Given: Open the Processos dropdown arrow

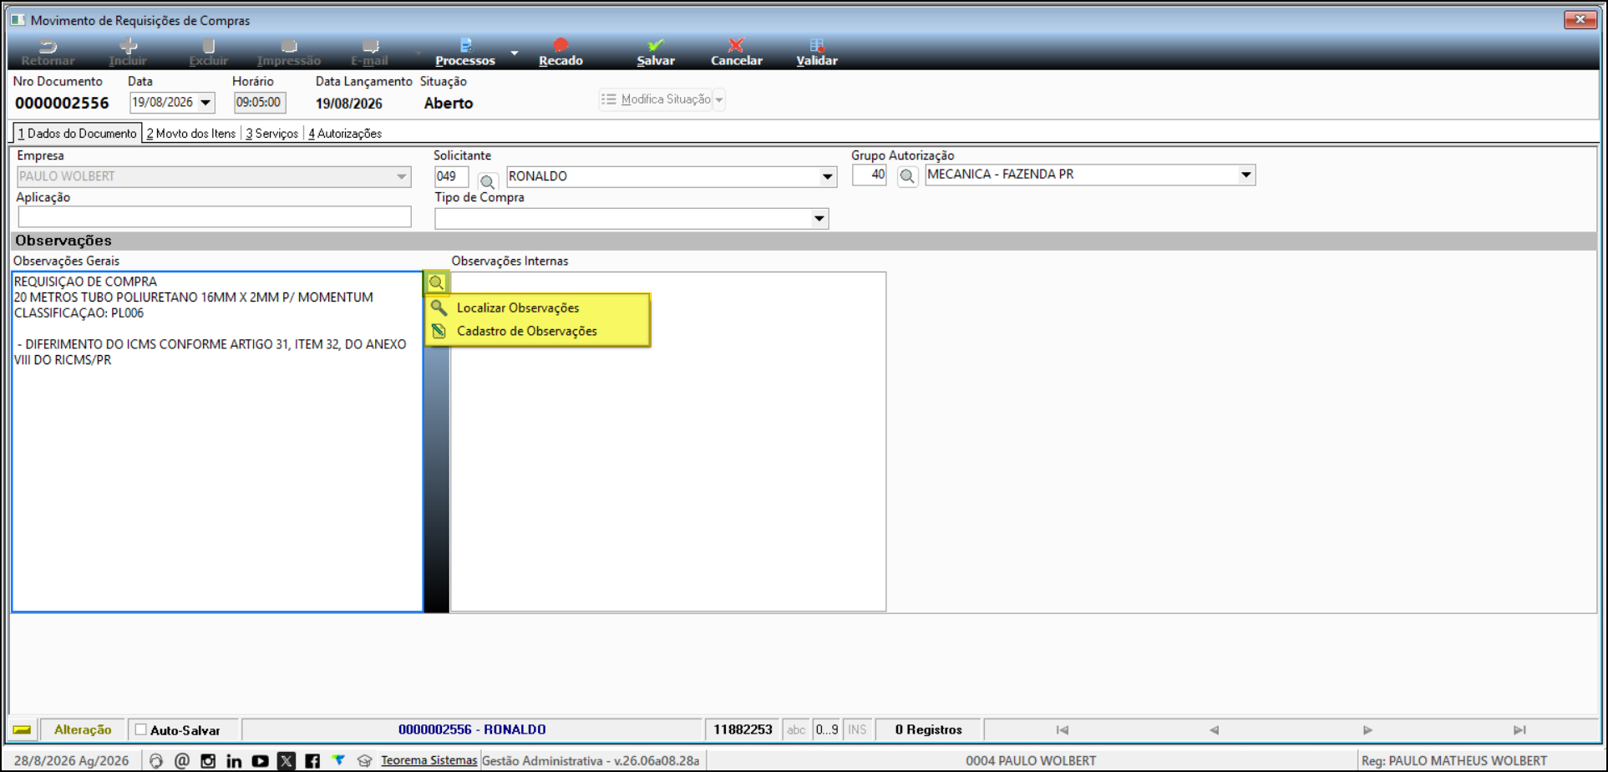Looking at the screenshot, I should tap(515, 53).
